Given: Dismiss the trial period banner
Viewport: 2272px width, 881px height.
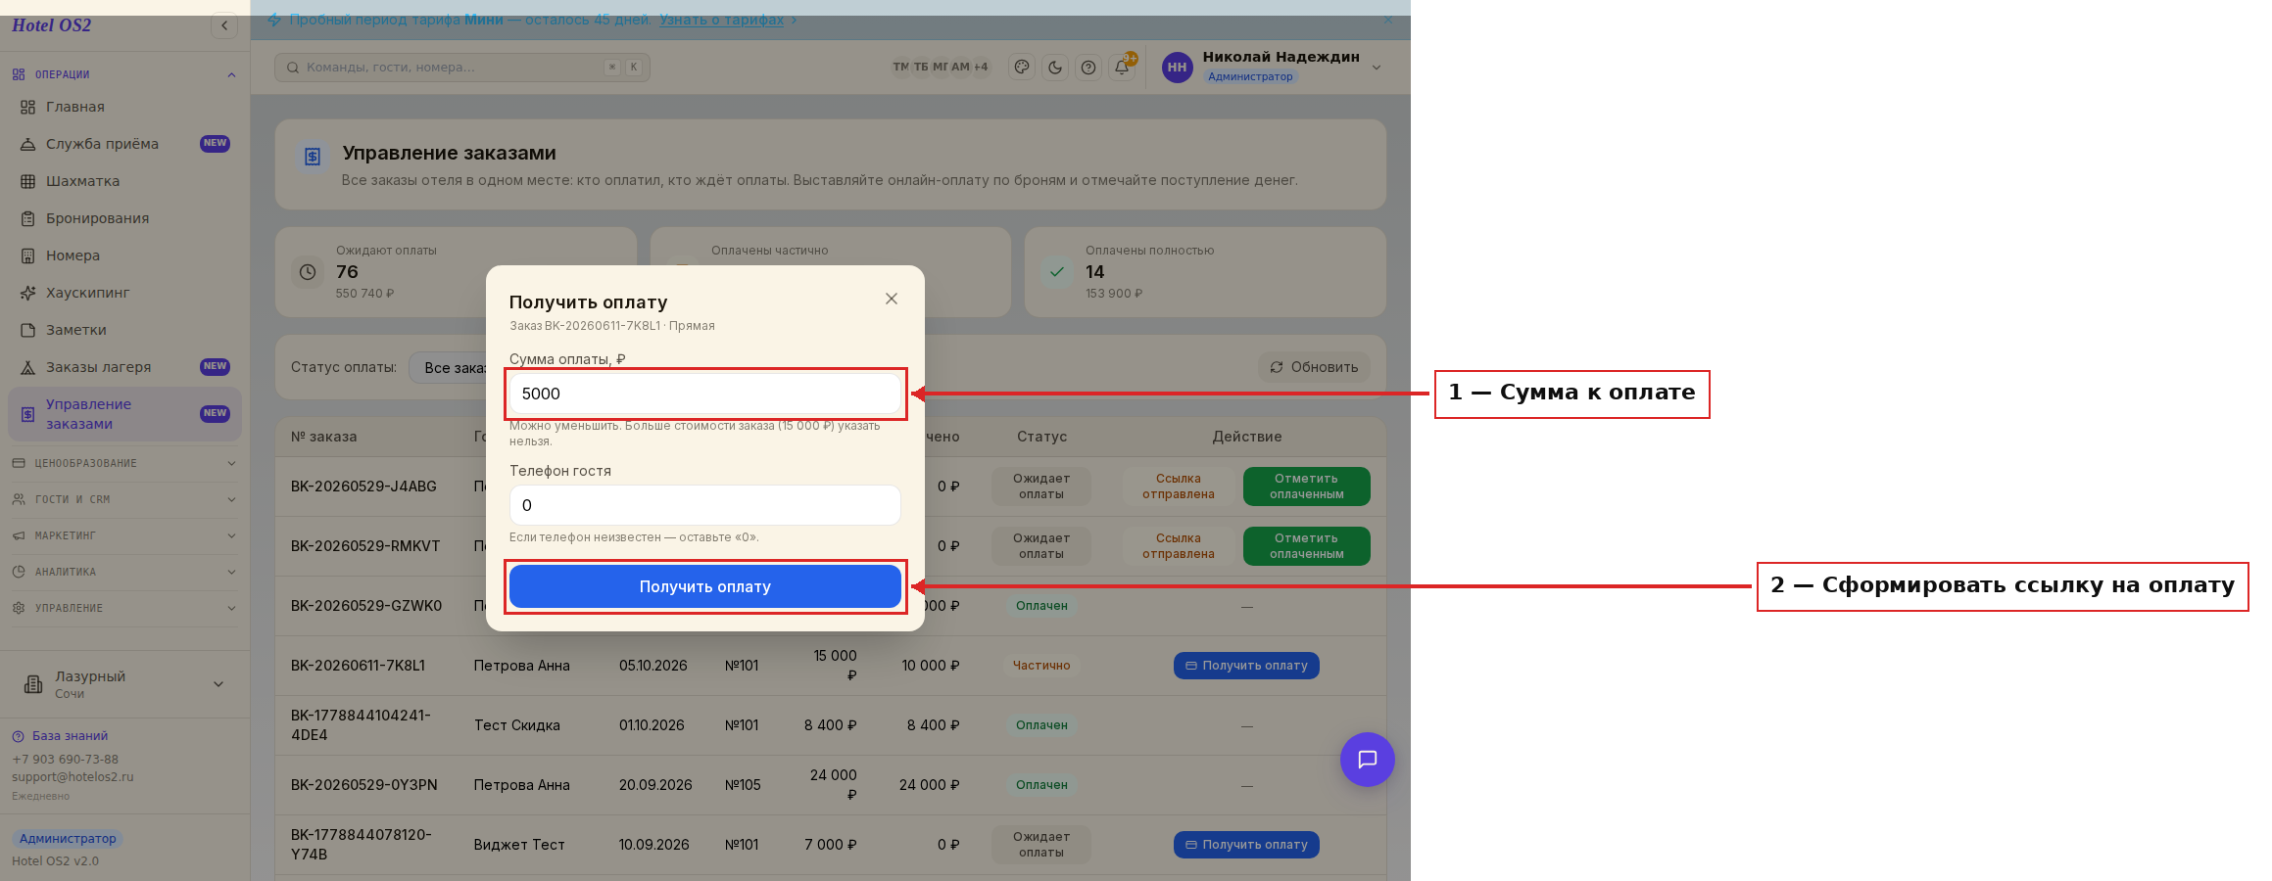Looking at the screenshot, I should [x=1387, y=20].
